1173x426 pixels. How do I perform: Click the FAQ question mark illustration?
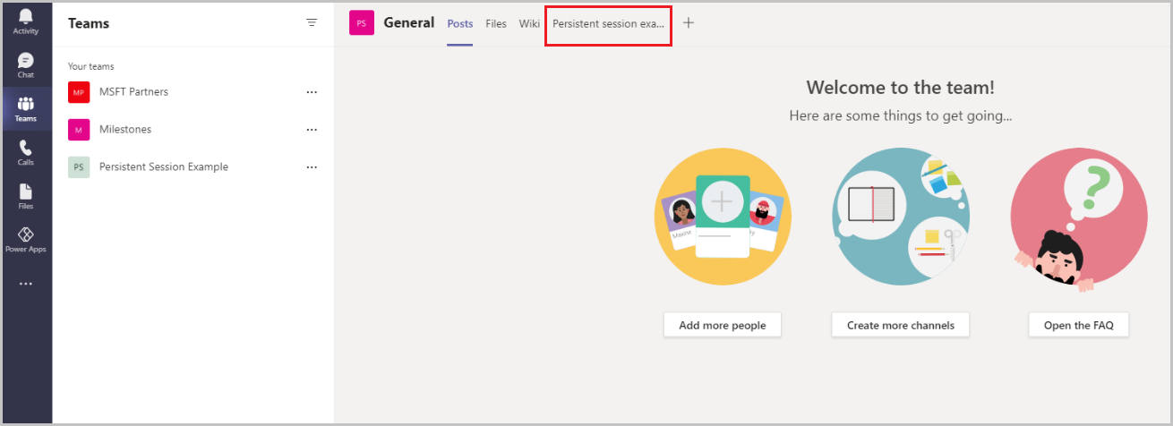click(x=1079, y=219)
